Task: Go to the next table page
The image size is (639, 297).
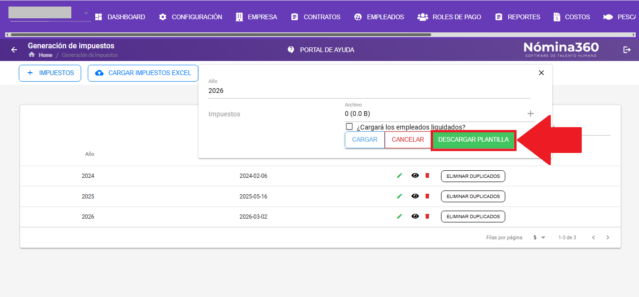Action: [x=608, y=237]
